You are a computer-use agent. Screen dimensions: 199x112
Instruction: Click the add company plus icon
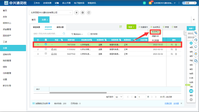pos(76,13)
